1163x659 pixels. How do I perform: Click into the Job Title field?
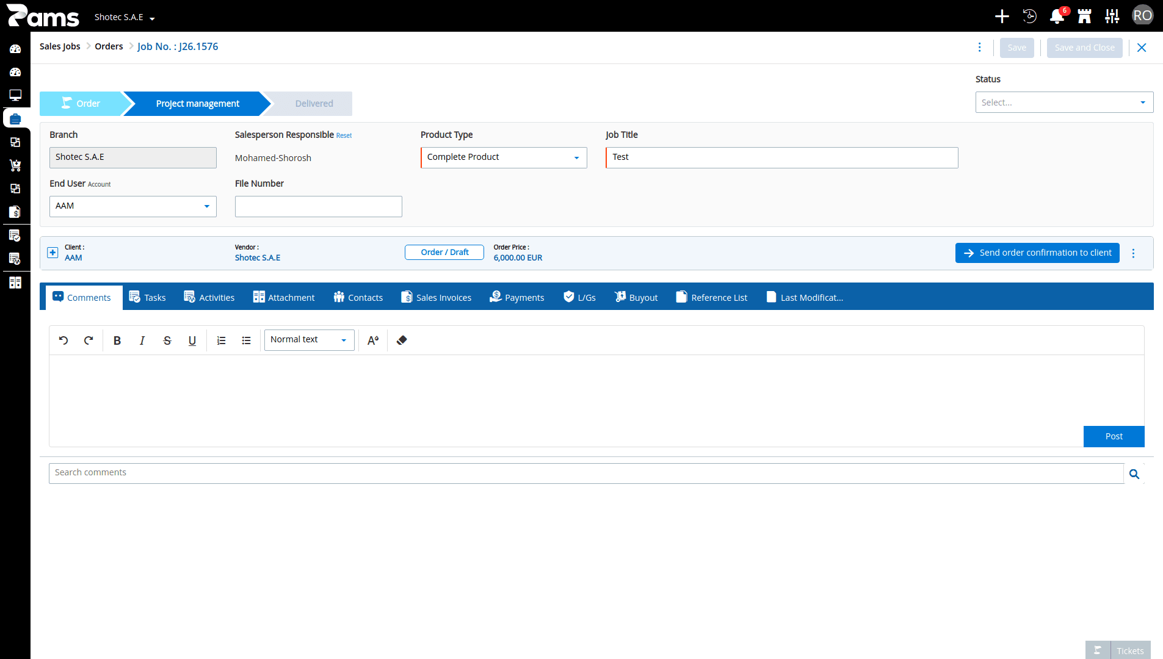pos(782,157)
